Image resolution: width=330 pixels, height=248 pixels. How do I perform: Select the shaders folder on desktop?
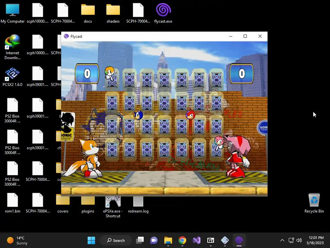[x=113, y=13]
